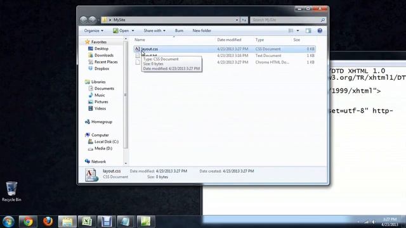Open Explorer help question-mark icon

(320, 31)
